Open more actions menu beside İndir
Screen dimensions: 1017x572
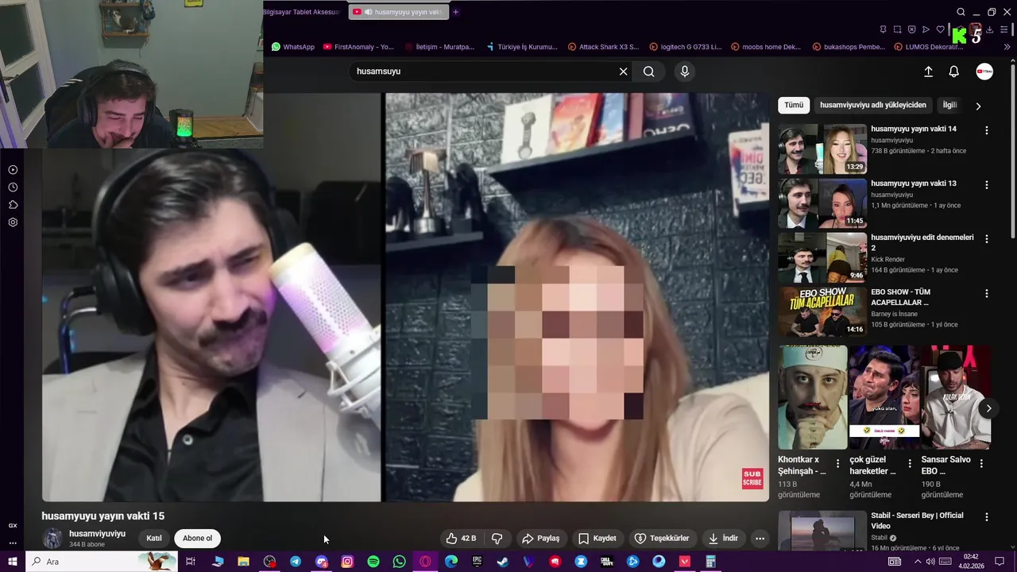760,538
